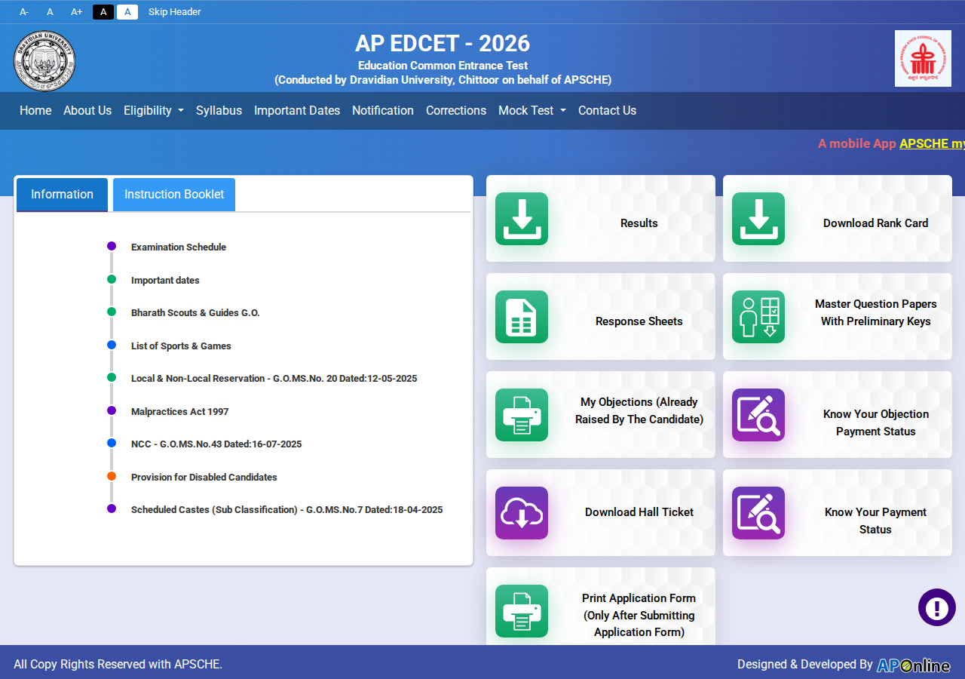965x679 pixels.
Task: Click the Know Your Payment Status icon
Action: pos(758,513)
